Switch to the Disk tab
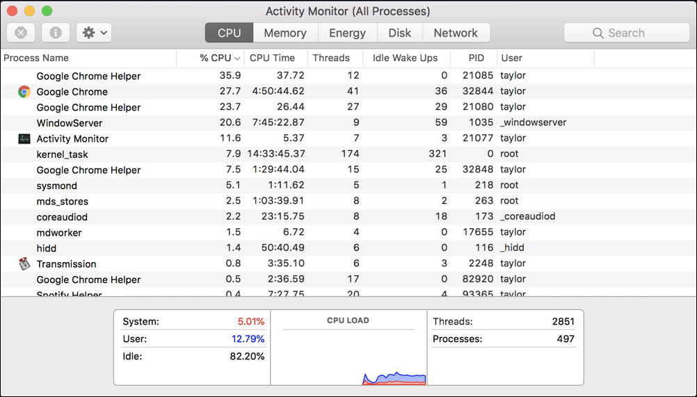Image resolution: width=697 pixels, height=397 pixels. (x=399, y=33)
